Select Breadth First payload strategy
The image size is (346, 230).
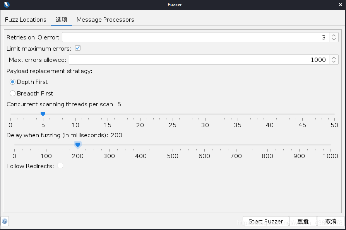click(12, 94)
